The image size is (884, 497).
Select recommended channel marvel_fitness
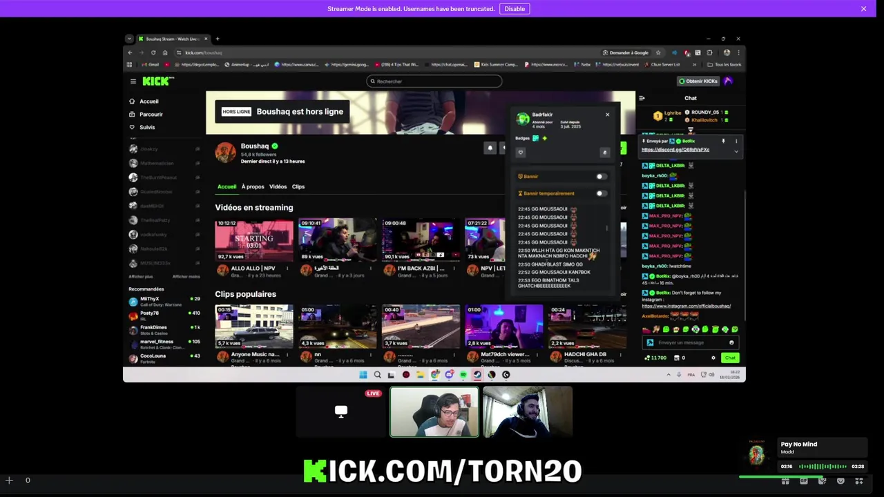pos(164,344)
